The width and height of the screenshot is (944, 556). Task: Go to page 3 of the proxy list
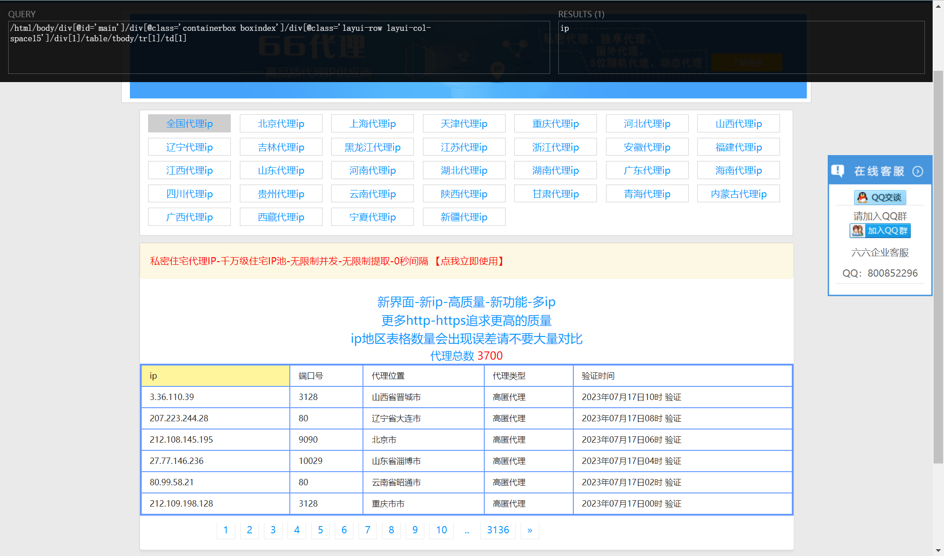[x=273, y=530]
